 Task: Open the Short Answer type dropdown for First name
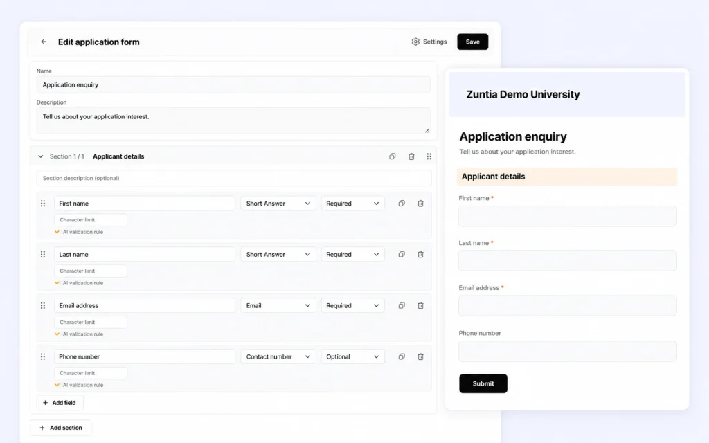pyautogui.click(x=278, y=204)
